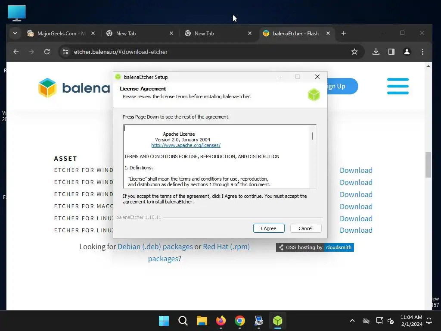Open the Chrome three-dot menu

click(422, 52)
